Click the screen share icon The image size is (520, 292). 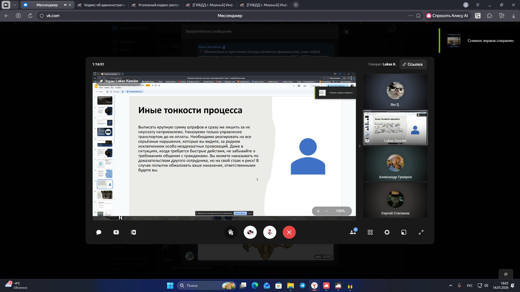pyautogui.click(x=116, y=232)
